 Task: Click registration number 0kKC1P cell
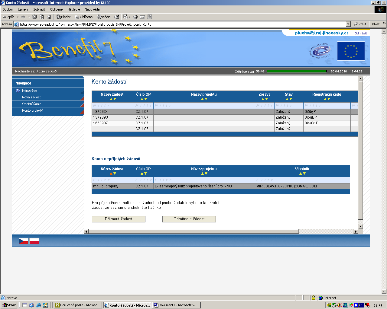327,123
